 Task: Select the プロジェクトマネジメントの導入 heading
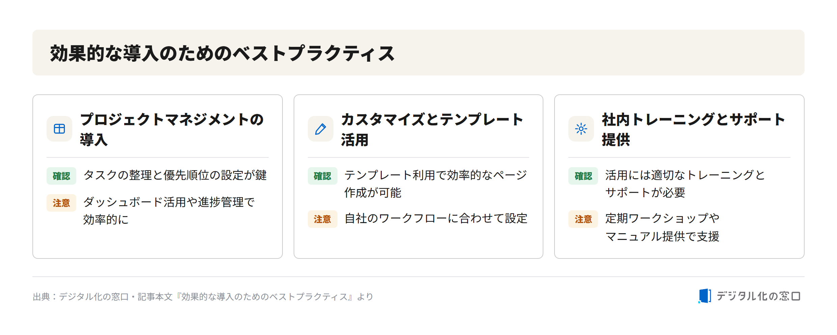click(172, 129)
